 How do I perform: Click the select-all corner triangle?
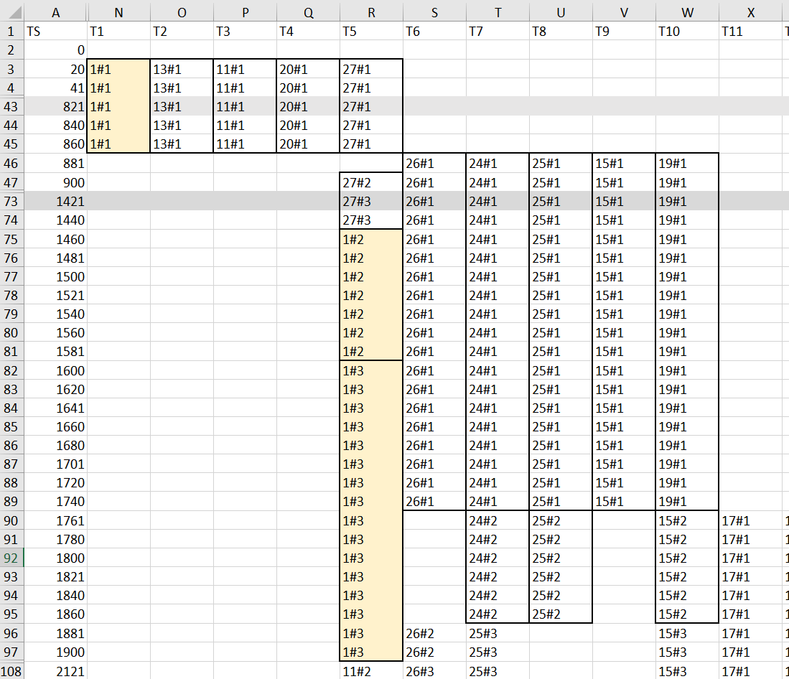click(x=12, y=12)
